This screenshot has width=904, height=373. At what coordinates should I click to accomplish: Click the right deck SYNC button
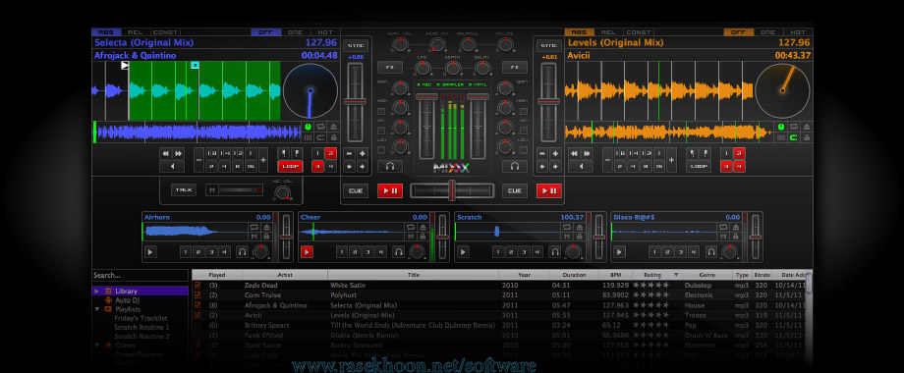pos(548,45)
